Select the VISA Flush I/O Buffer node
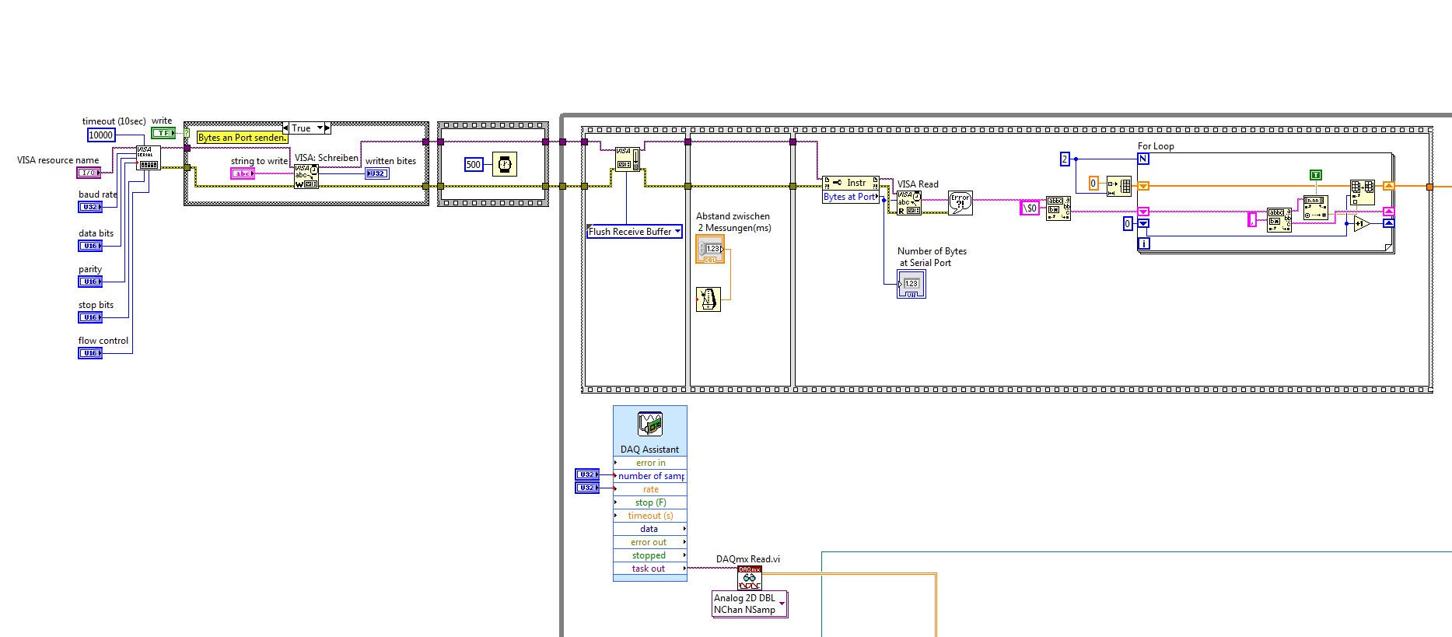The image size is (1452, 637). tap(628, 159)
